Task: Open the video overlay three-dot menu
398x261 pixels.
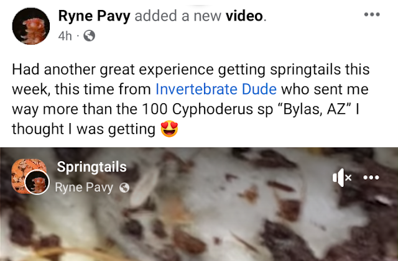Action: click(x=371, y=177)
